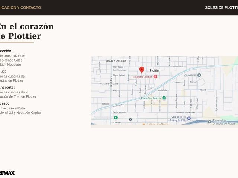Click the 'Primeros Pobladores' street label
Screen dimensions: 238x178
pos(186,113)
